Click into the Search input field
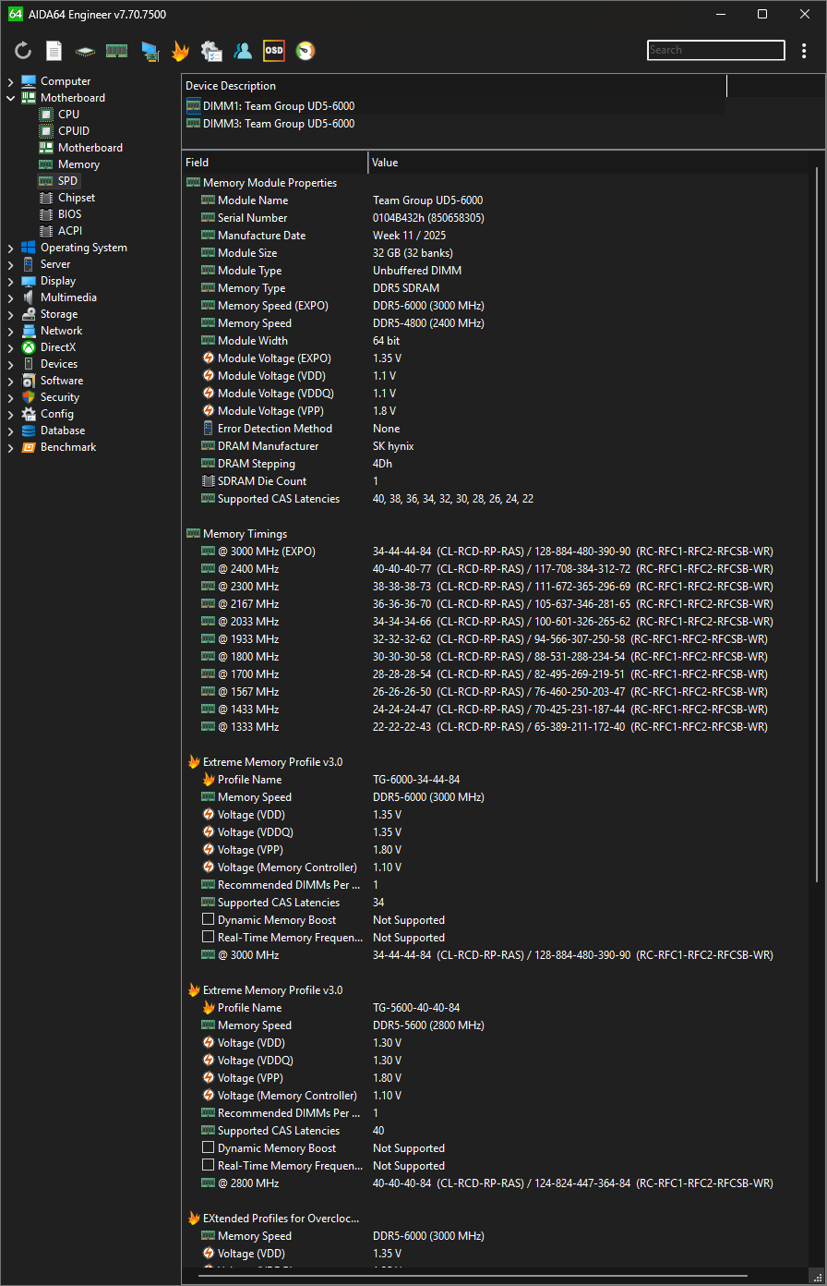 click(715, 51)
